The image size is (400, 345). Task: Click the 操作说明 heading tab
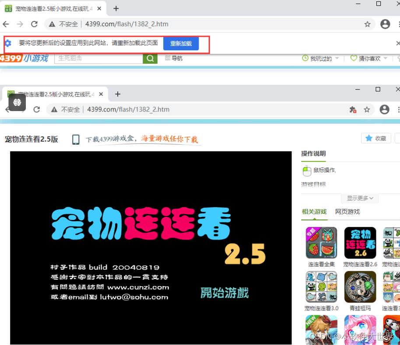(x=313, y=153)
